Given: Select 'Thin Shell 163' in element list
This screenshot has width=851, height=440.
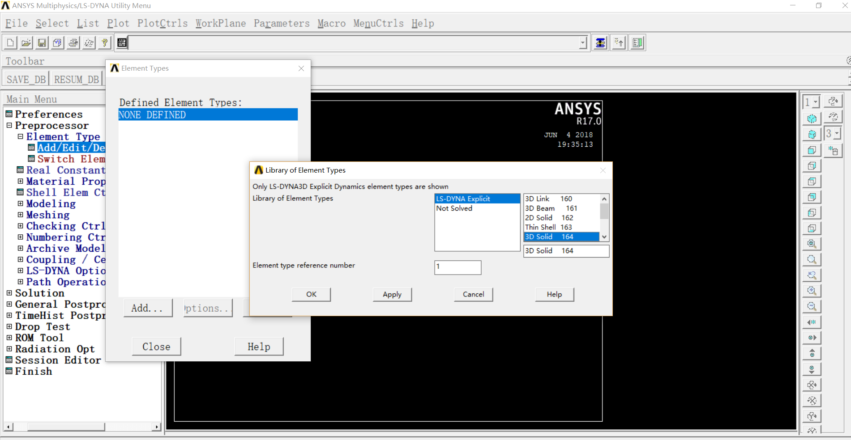Looking at the screenshot, I should 561,227.
